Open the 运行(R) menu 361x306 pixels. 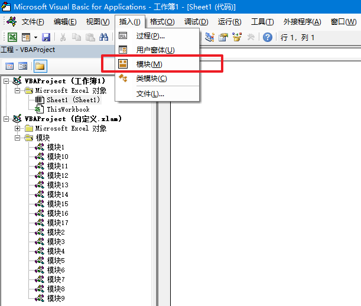point(229,22)
